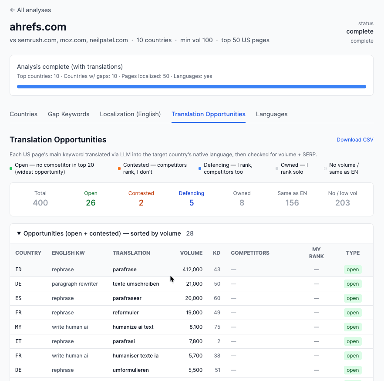Select the Contested count of 2
The width and height of the screenshot is (384, 381).
[x=141, y=202]
